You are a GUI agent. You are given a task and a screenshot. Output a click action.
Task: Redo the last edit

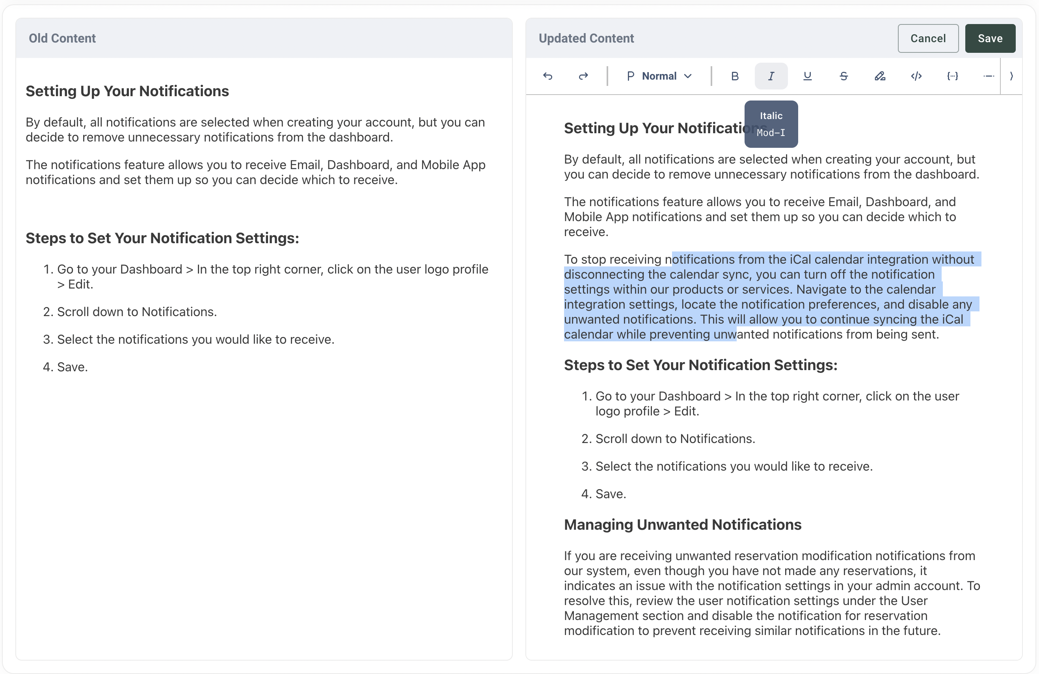pos(583,76)
